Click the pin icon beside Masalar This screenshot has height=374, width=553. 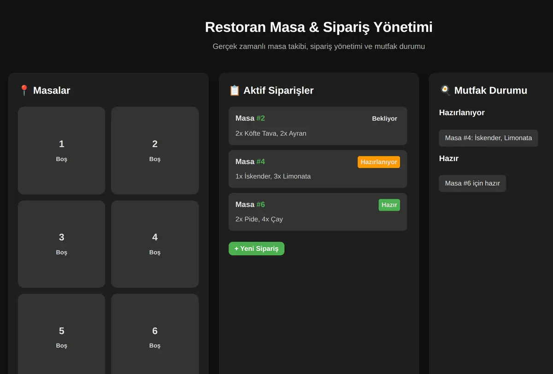[24, 90]
